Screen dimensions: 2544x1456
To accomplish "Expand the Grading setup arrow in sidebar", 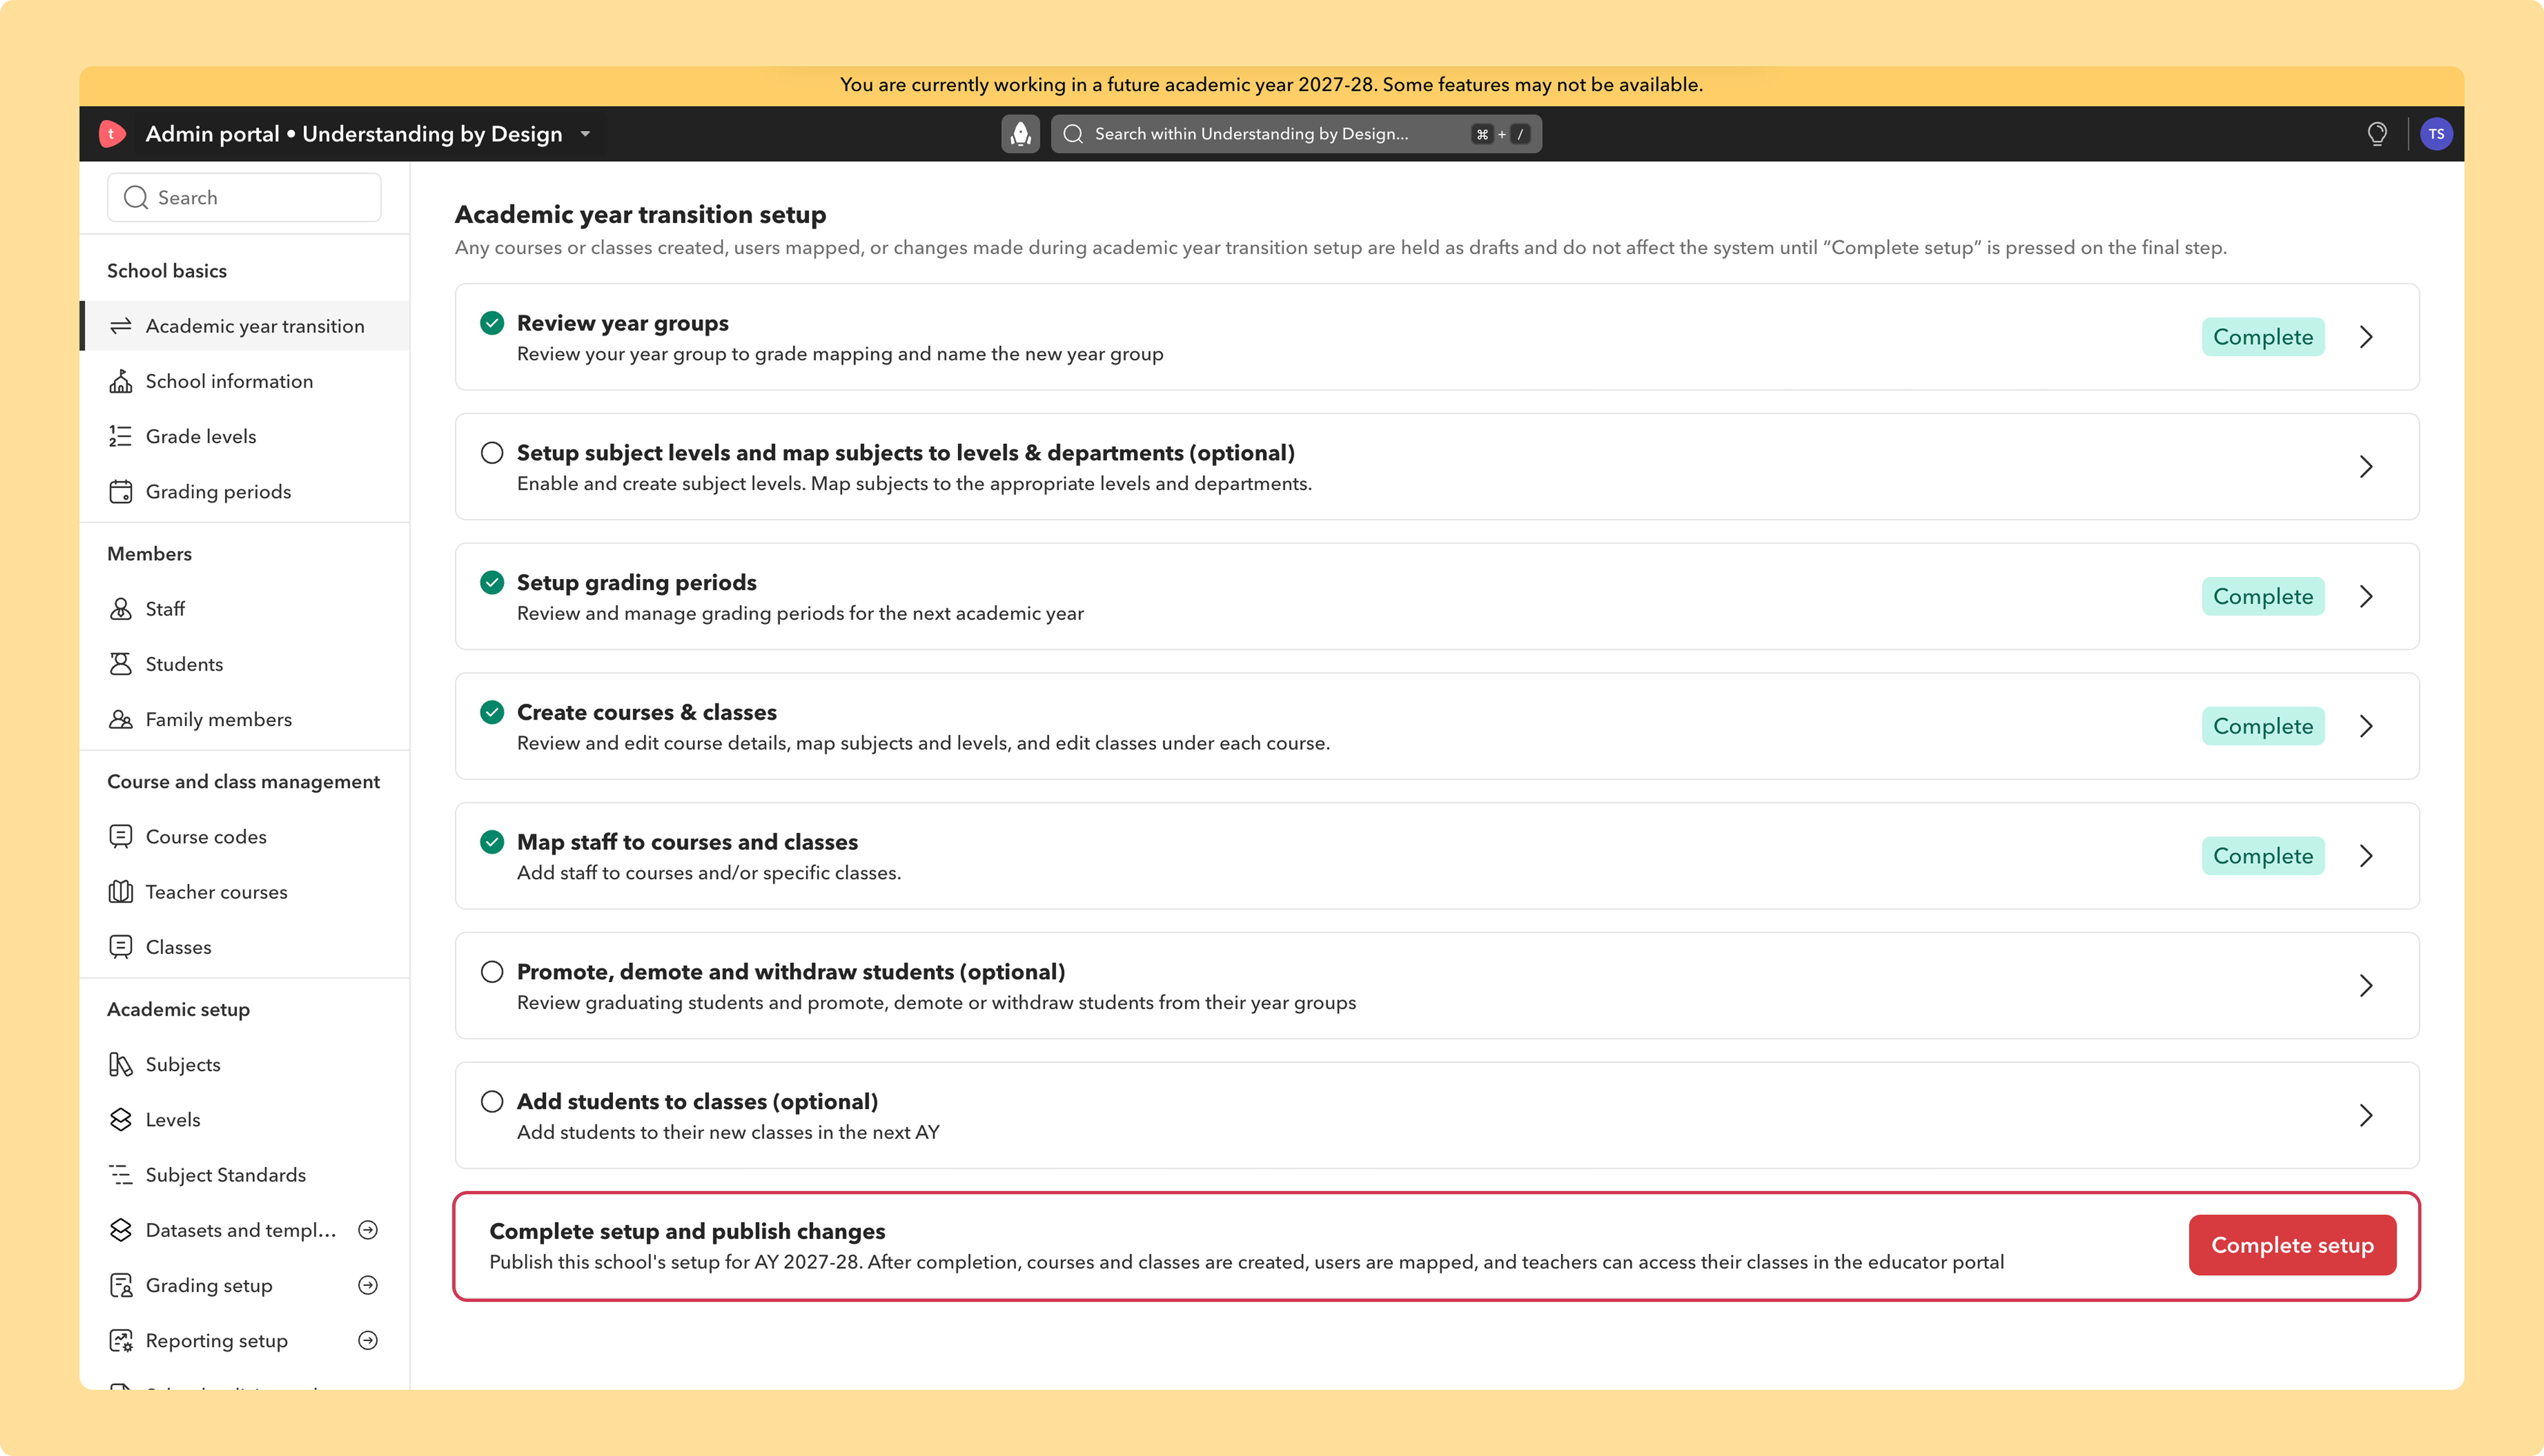I will 368,1285.
